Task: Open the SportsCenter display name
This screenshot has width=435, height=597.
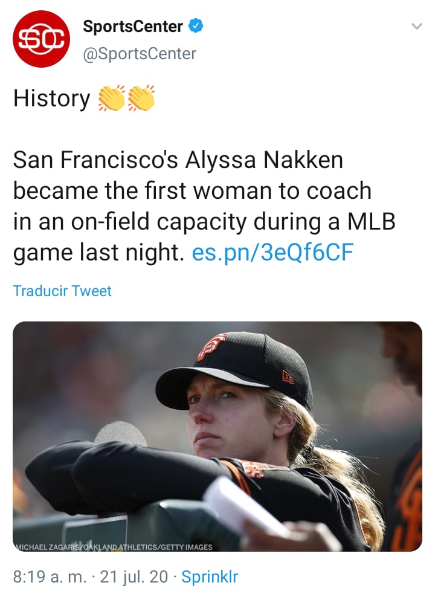Action: point(132,27)
